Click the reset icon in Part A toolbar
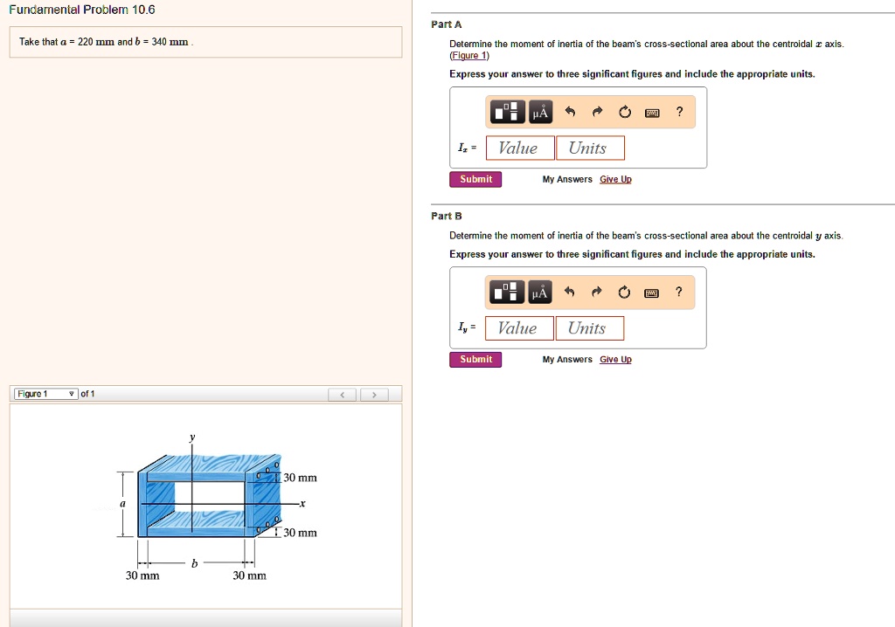The image size is (895, 627). pos(624,112)
